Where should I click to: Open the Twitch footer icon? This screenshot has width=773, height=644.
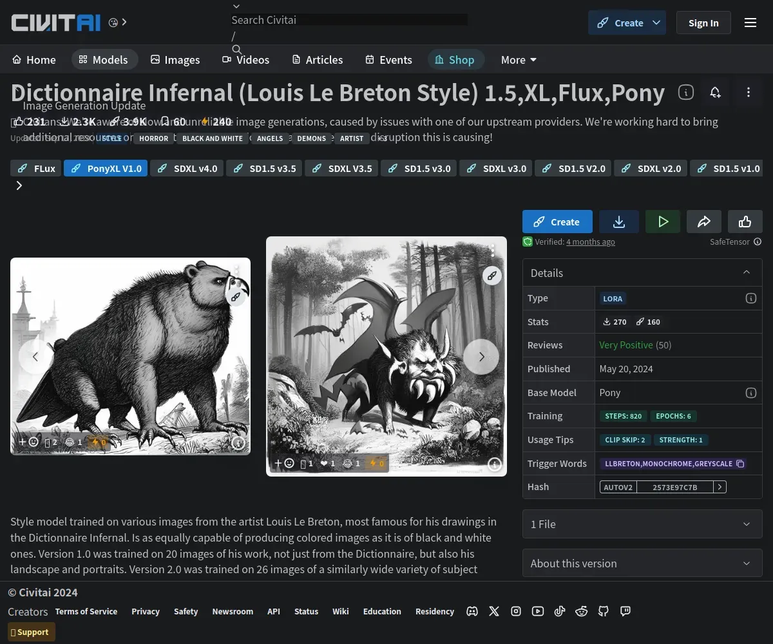[x=625, y=611]
